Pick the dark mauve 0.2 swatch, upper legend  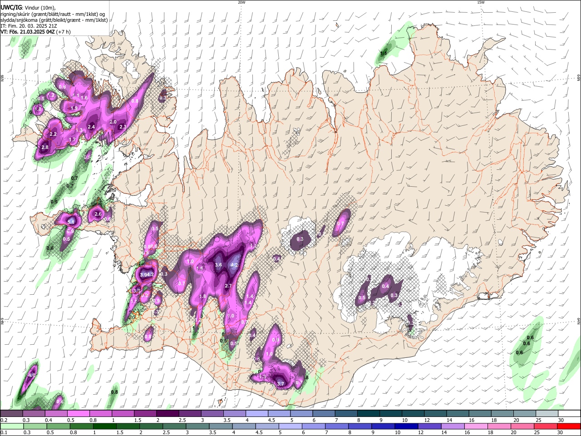click(11, 413)
